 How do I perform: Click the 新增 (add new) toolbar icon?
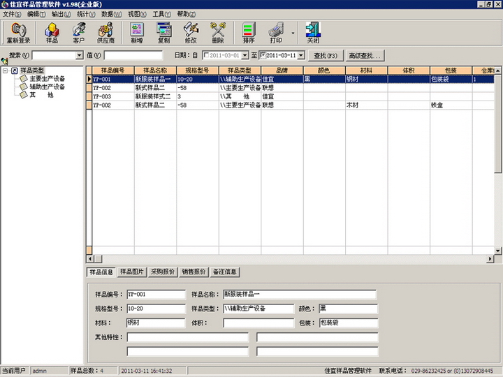pyautogui.click(x=137, y=32)
